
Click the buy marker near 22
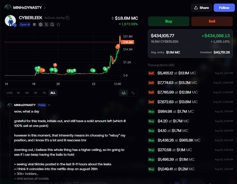[93, 70]
